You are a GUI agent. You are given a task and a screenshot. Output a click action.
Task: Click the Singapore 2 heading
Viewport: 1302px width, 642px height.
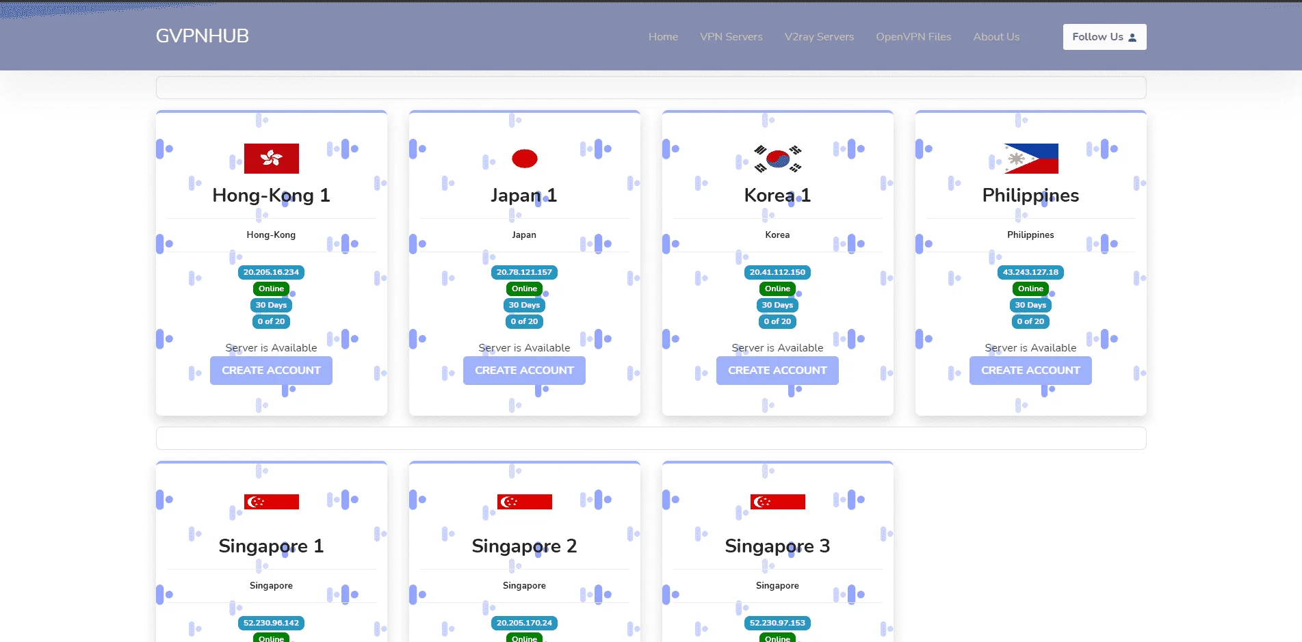pyautogui.click(x=524, y=546)
